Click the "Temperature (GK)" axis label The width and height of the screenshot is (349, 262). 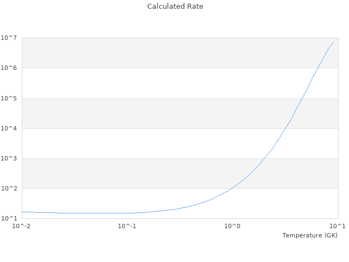click(310, 235)
